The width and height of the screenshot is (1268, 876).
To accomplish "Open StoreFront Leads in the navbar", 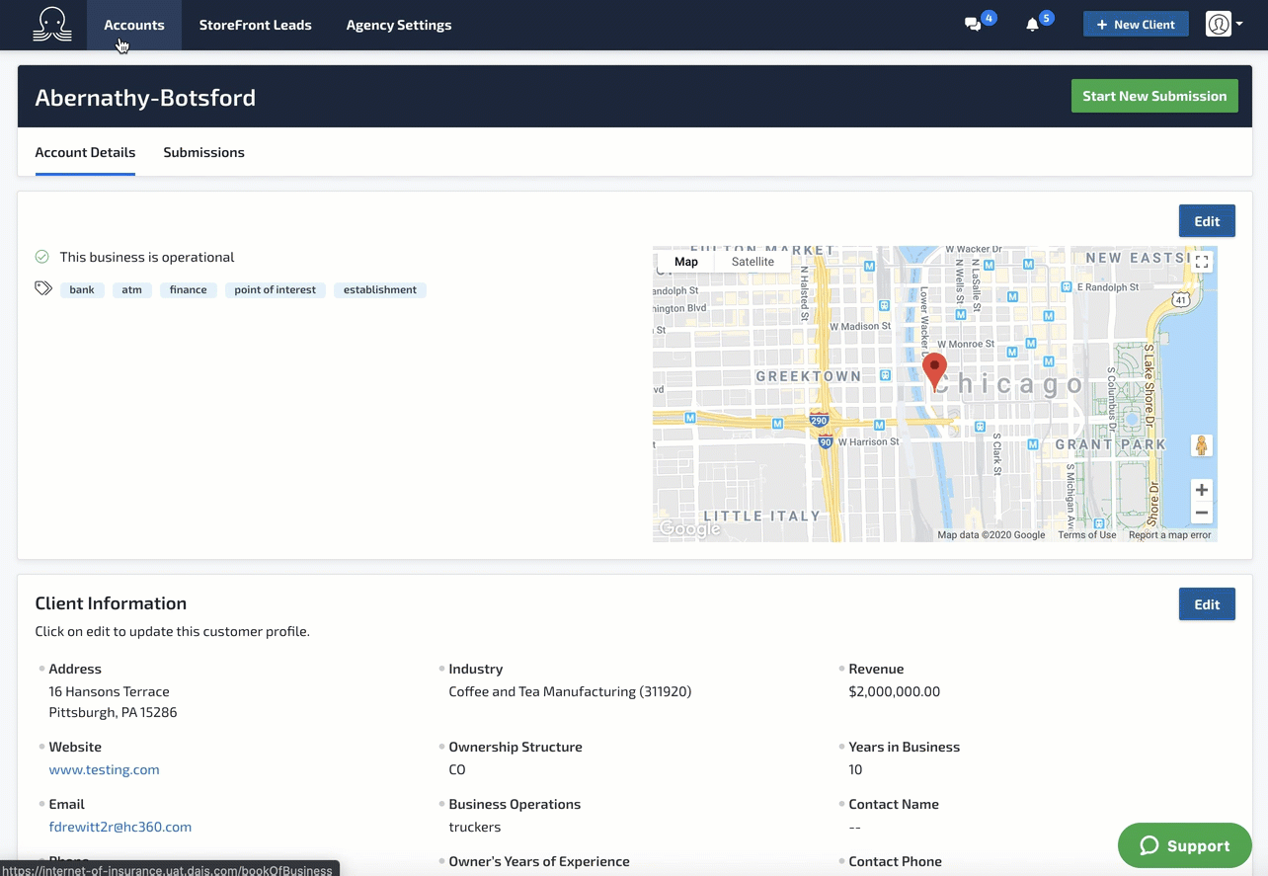I will (x=255, y=25).
